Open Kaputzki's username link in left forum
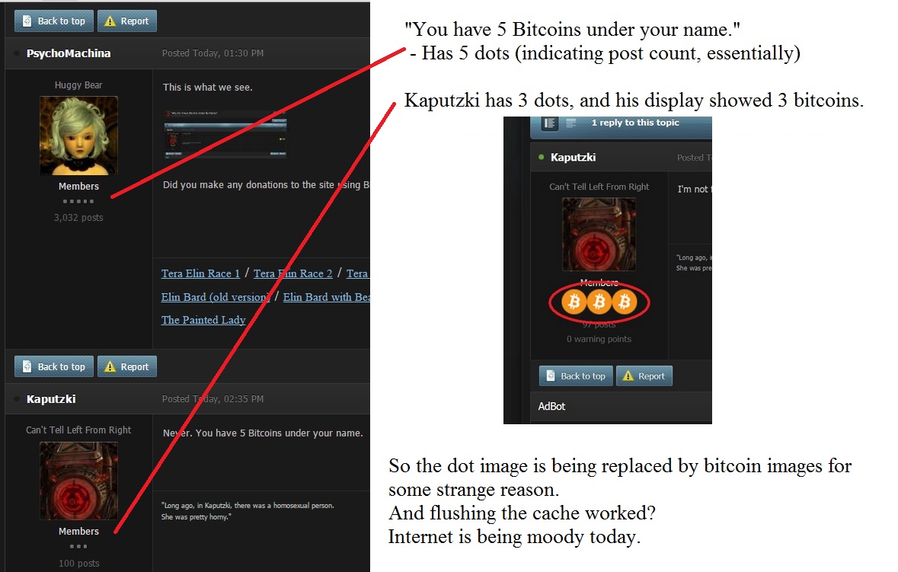Viewport: 898px width, 572px height. [51, 399]
